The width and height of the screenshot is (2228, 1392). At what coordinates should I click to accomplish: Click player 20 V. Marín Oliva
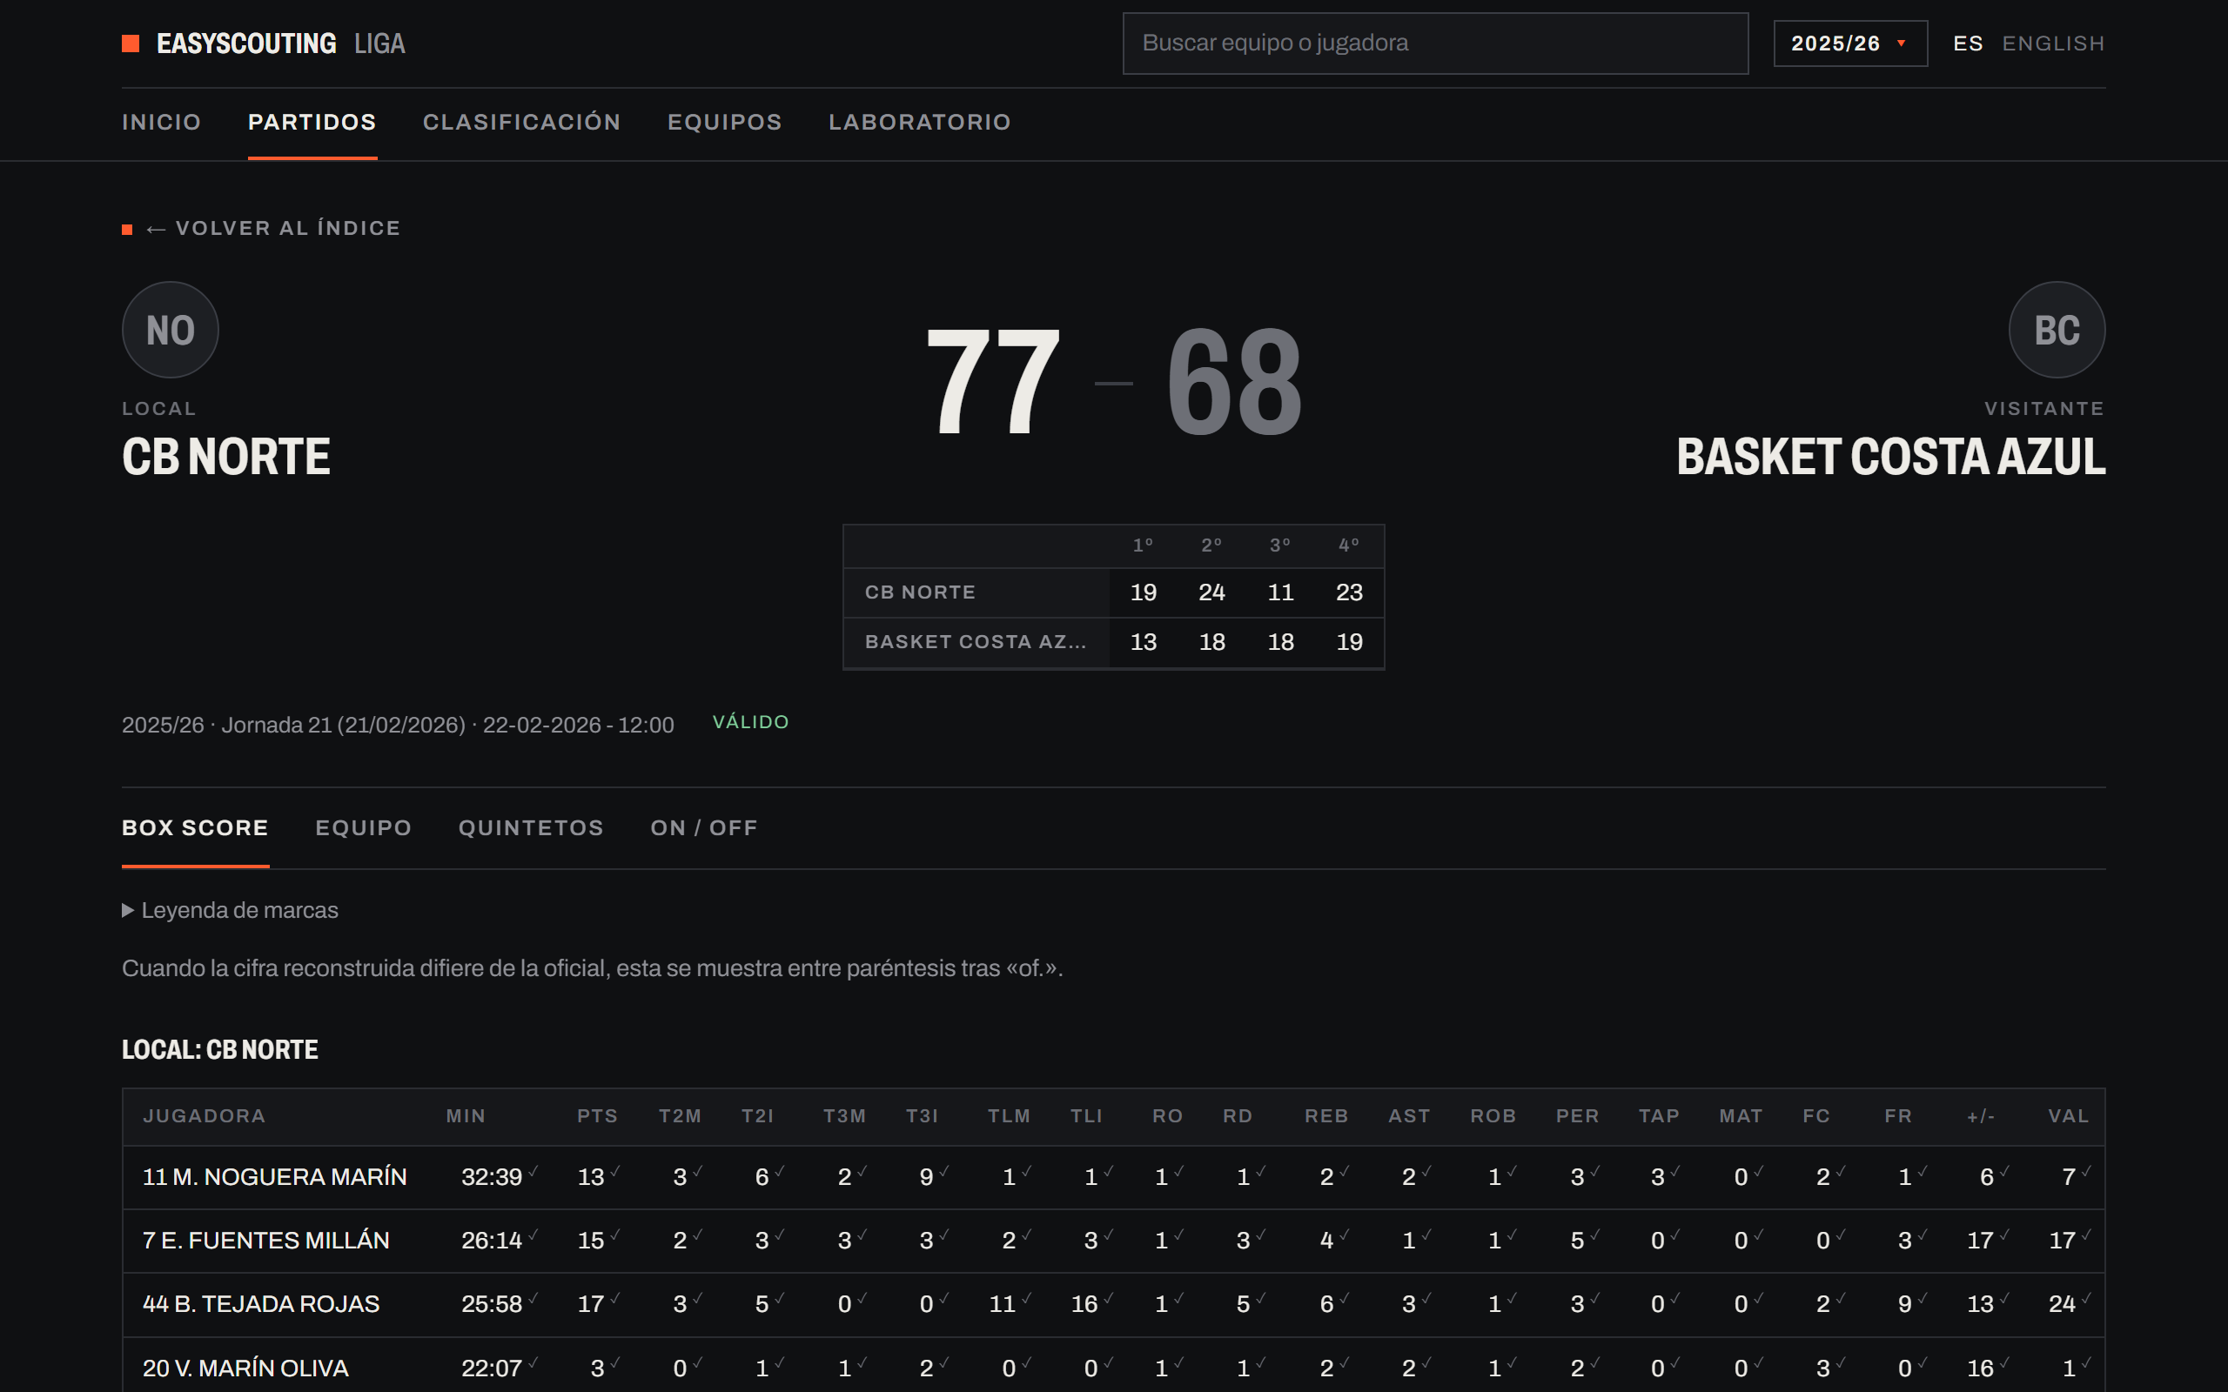pyautogui.click(x=245, y=1368)
